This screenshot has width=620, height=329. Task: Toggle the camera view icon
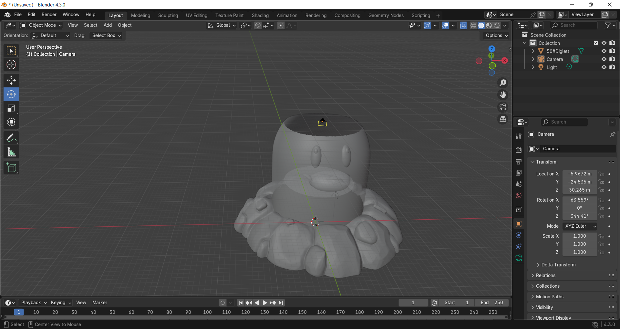(503, 107)
